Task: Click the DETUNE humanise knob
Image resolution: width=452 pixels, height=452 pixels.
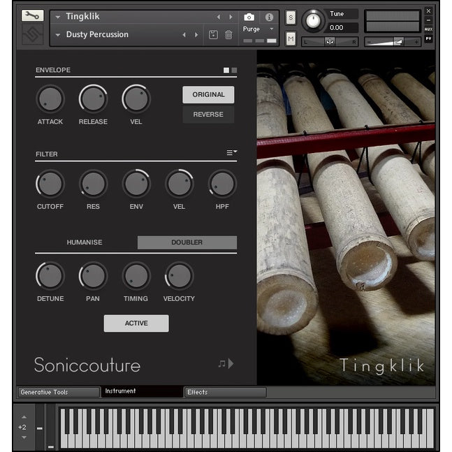Action: click(x=50, y=276)
